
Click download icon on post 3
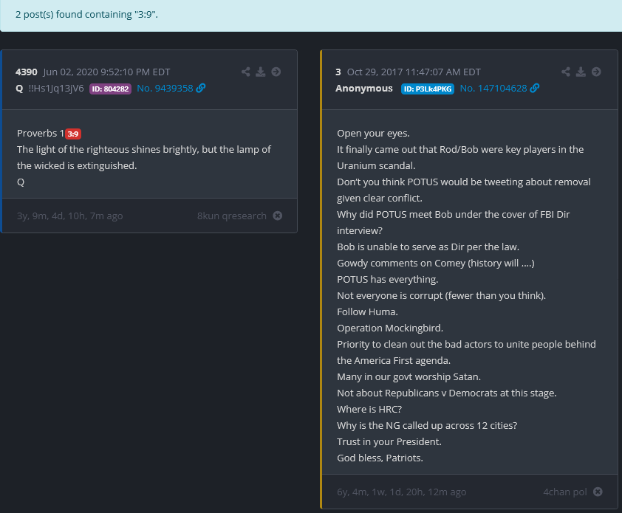pos(581,72)
